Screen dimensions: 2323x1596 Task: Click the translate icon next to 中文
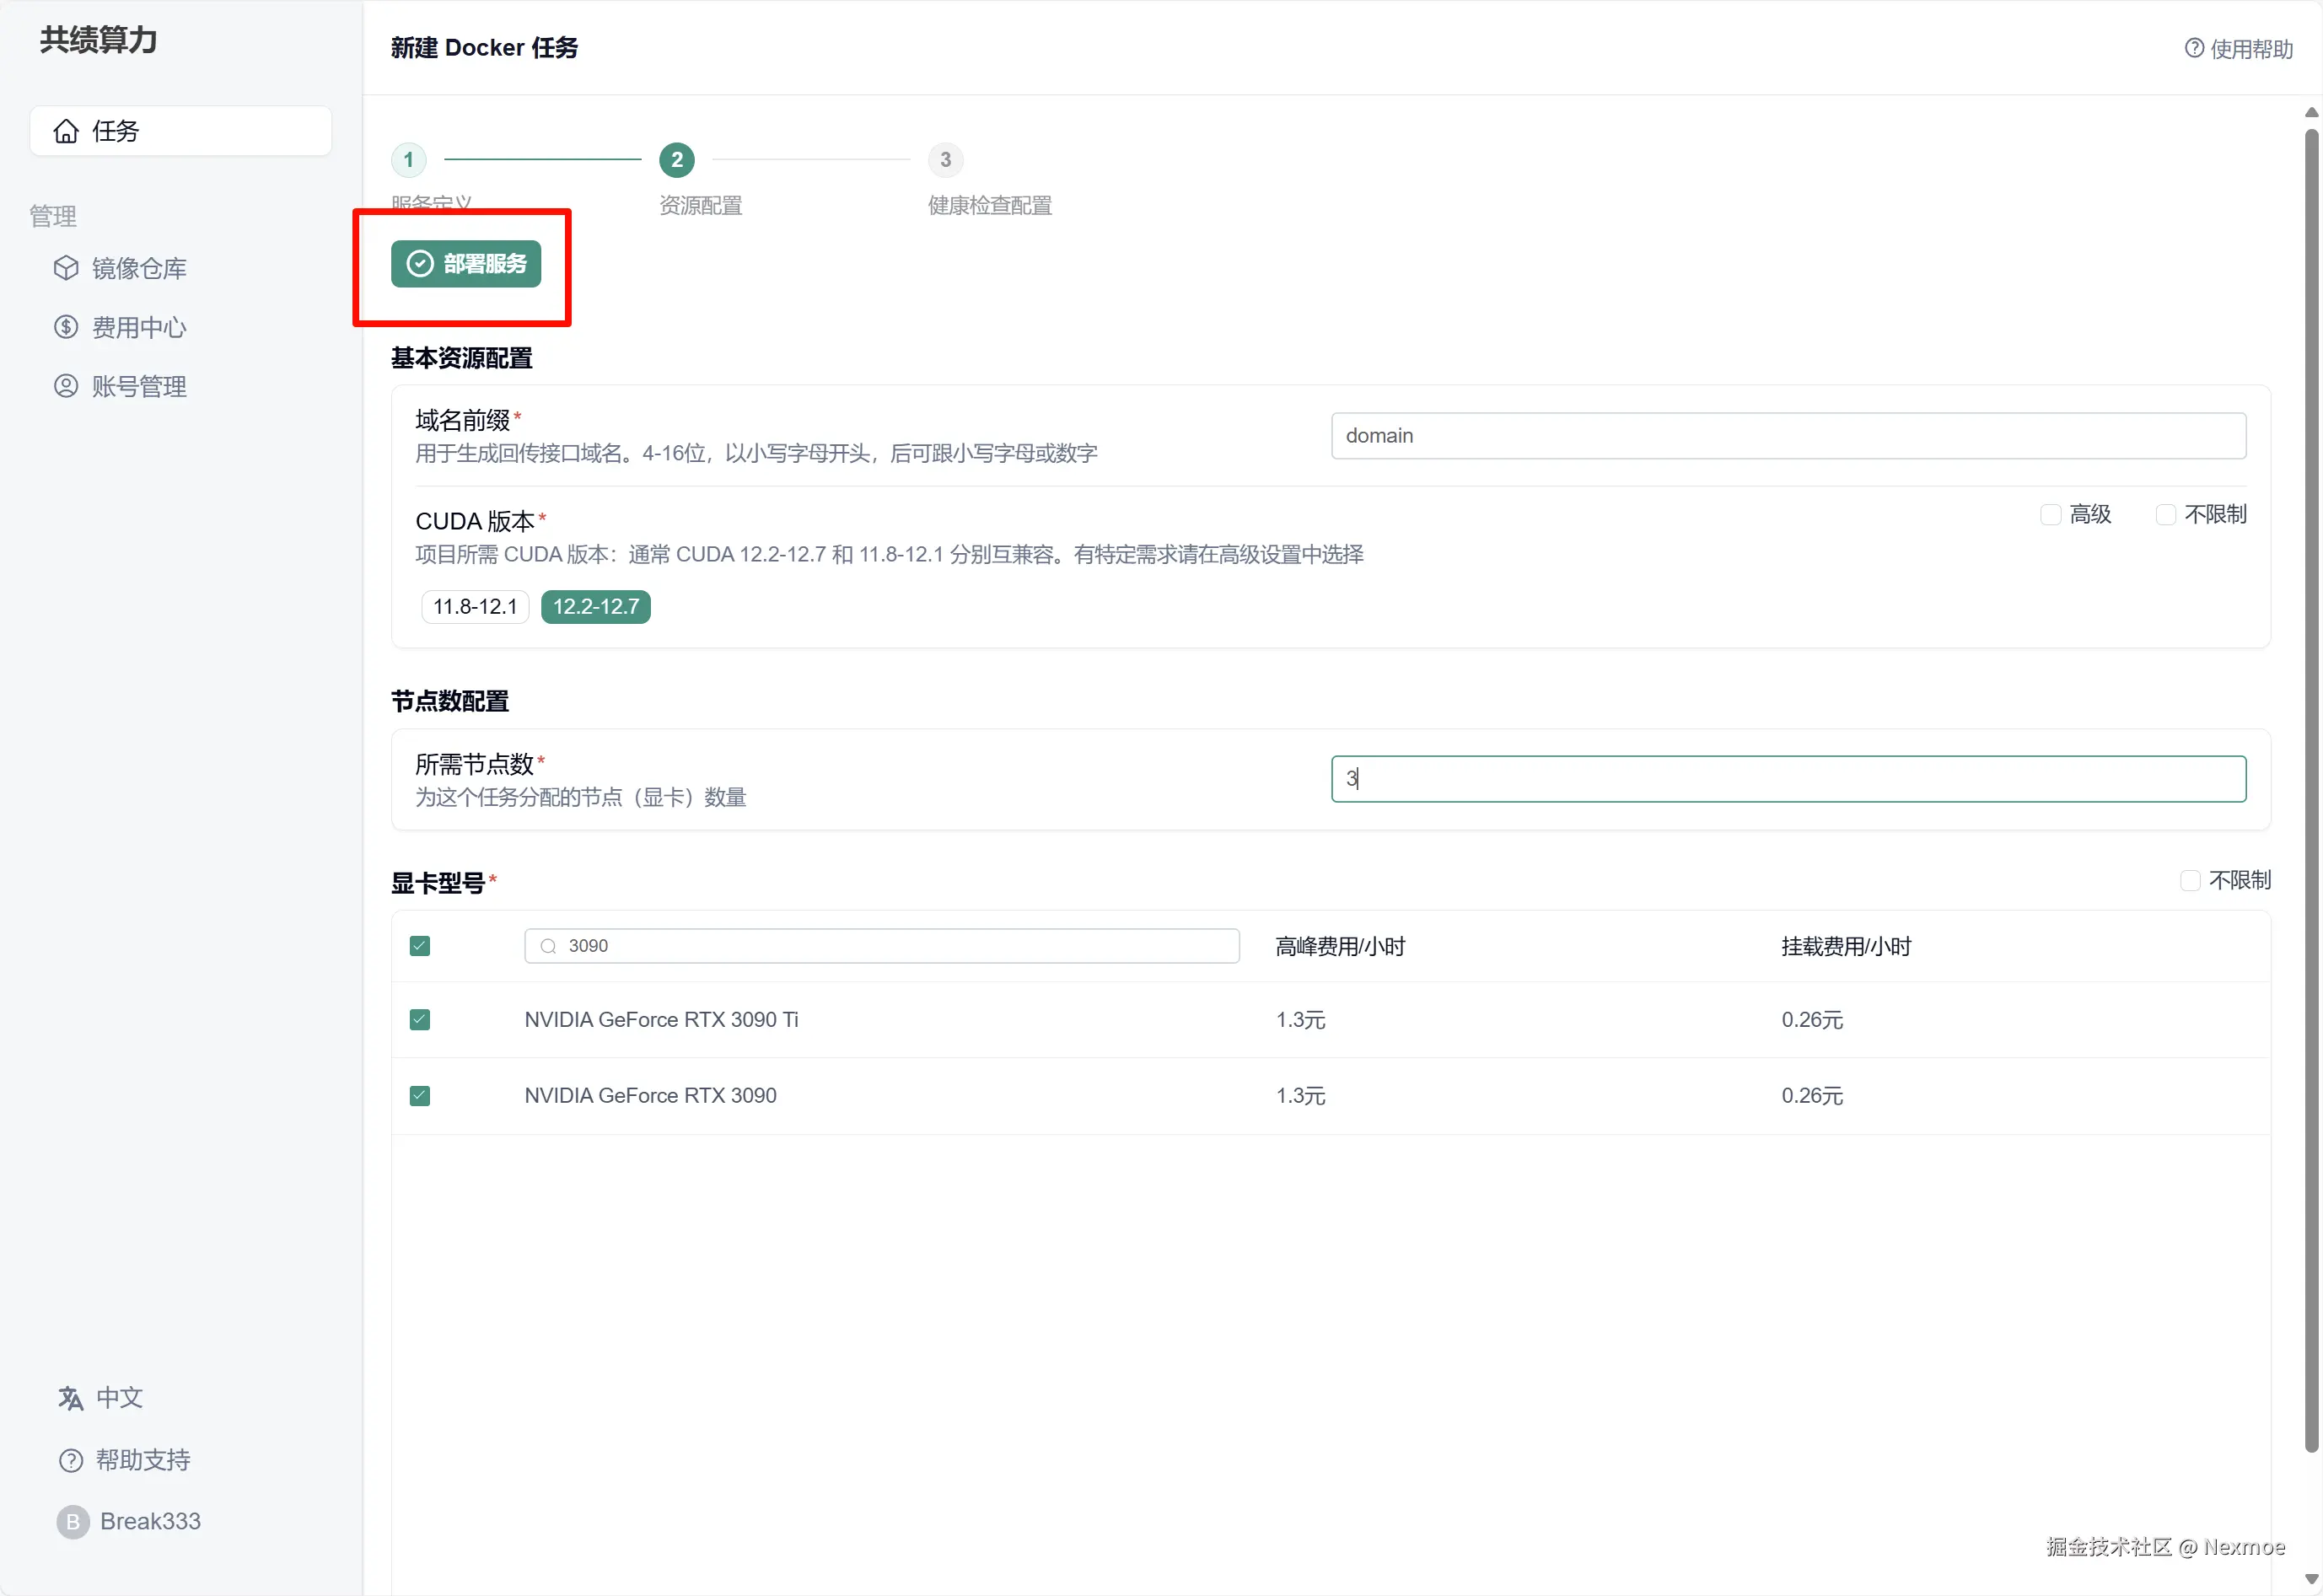coord(70,1397)
